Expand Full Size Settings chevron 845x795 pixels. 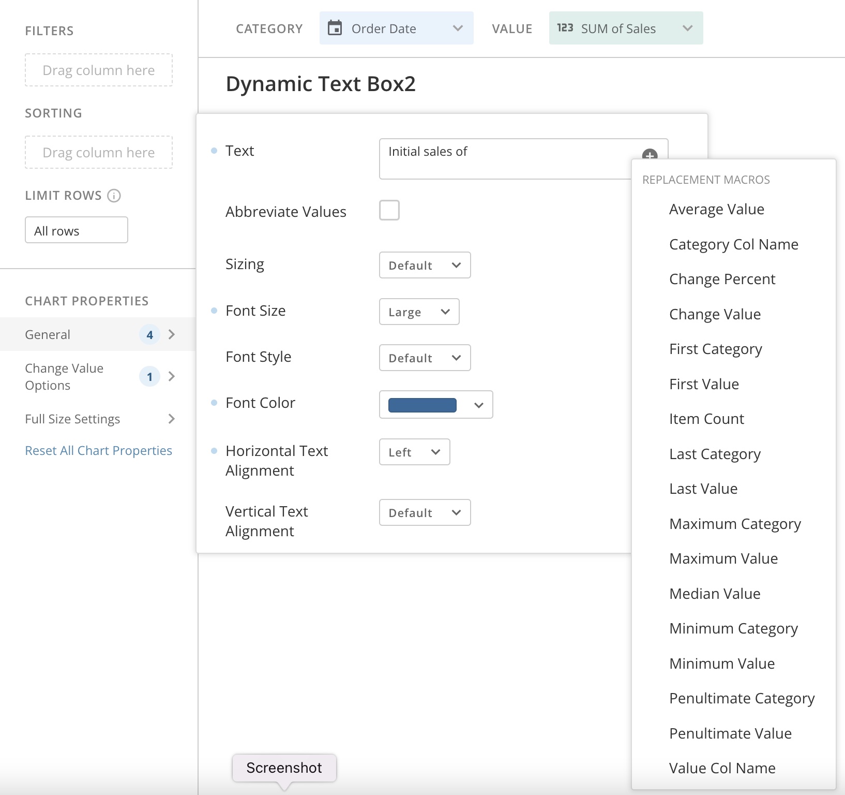[172, 419]
